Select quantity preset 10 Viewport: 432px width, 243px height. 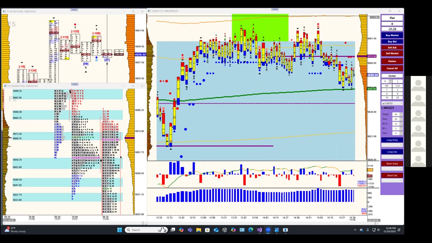point(387,98)
